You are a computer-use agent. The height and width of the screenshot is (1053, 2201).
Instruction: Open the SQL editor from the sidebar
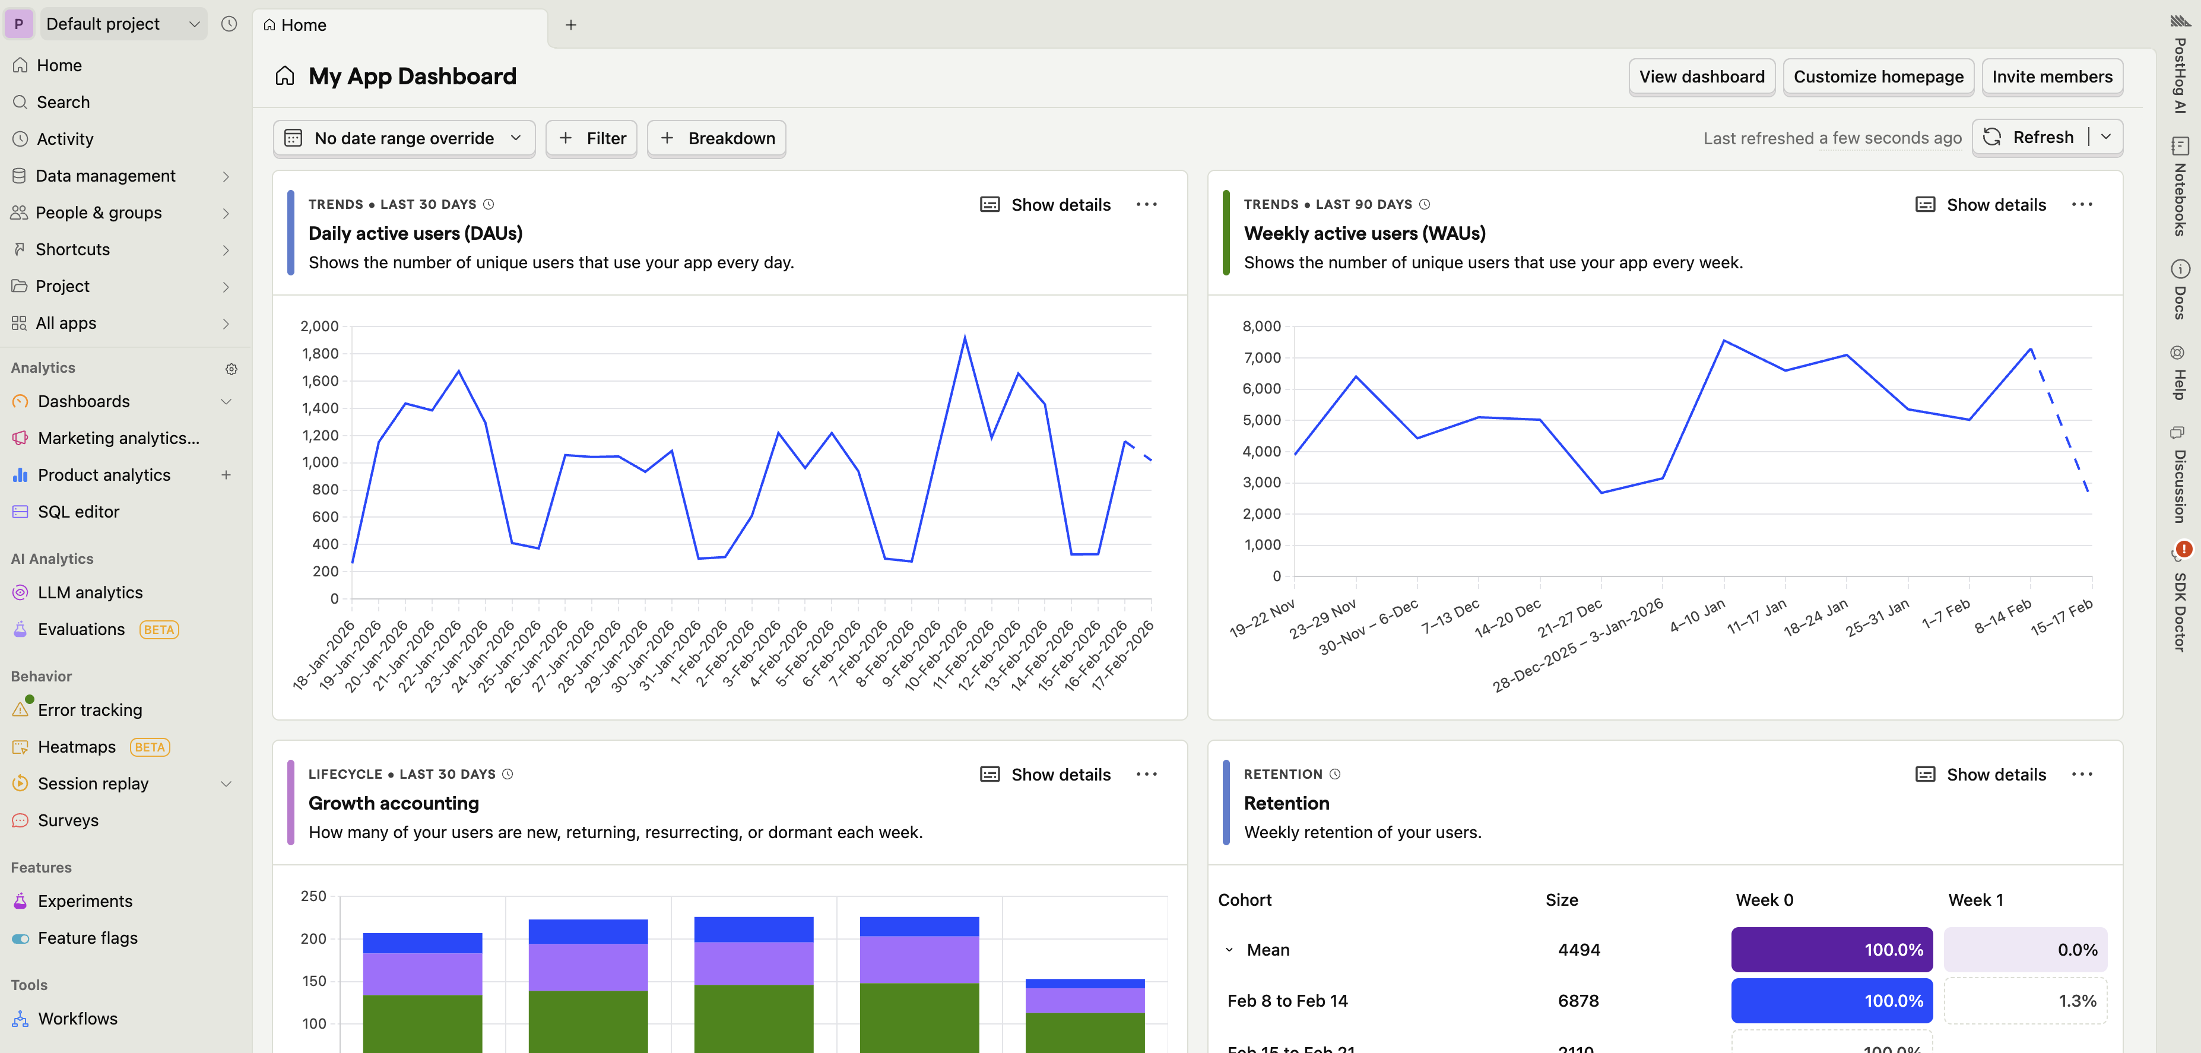[78, 511]
